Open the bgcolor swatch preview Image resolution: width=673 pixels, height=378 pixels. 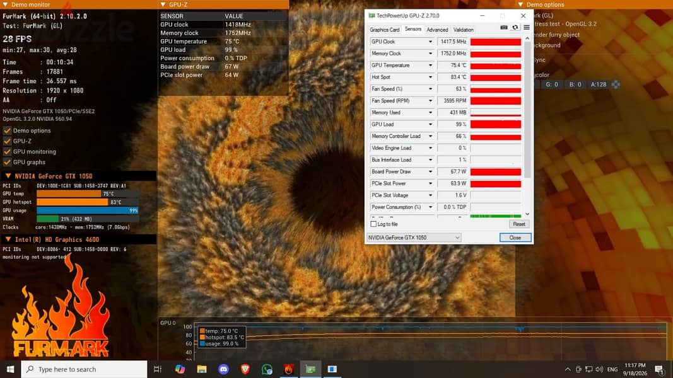click(616, 84)
